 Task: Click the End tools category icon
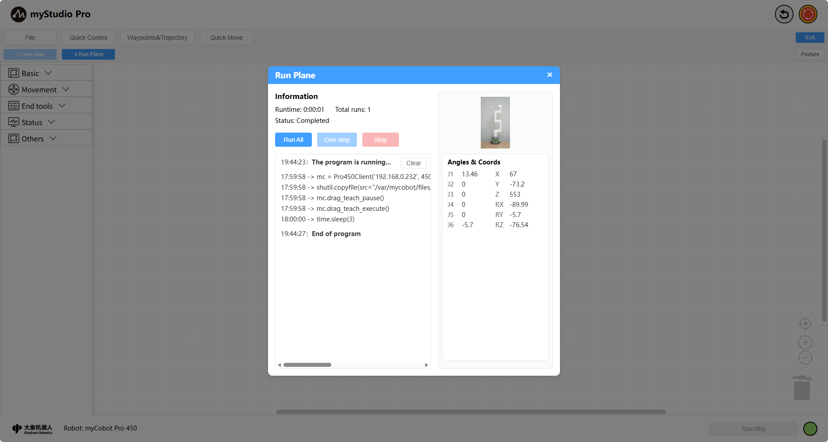point(14,106)
